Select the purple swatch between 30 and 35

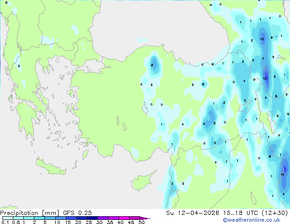pyautogui.click(x=103, y=218)
